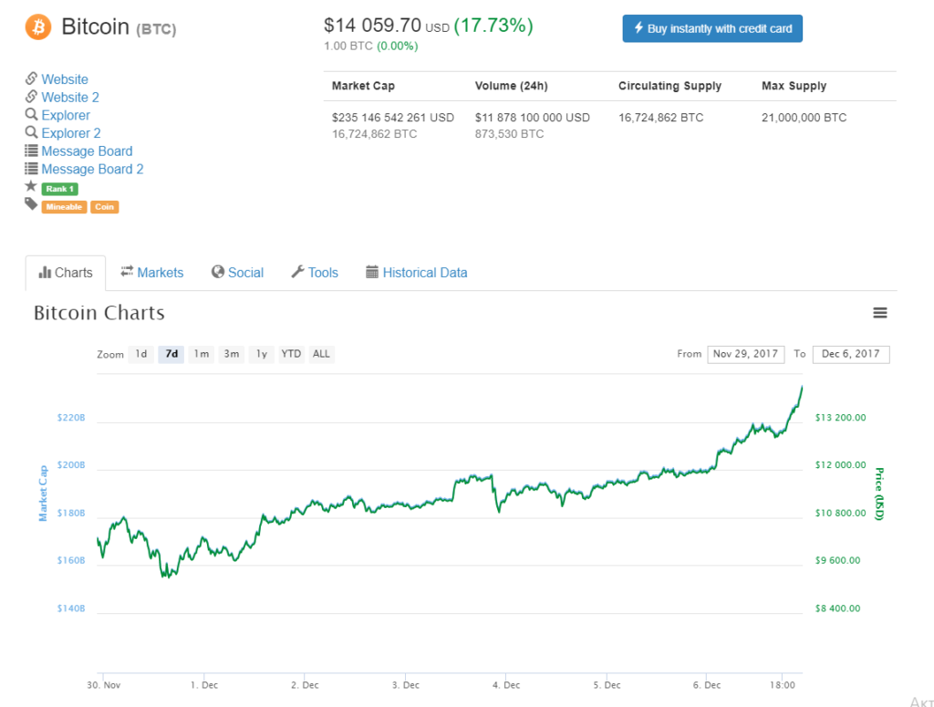934x707 pixels.
Task: Click the $11 878 100 000 USD volume value
Action: (533, 118)
